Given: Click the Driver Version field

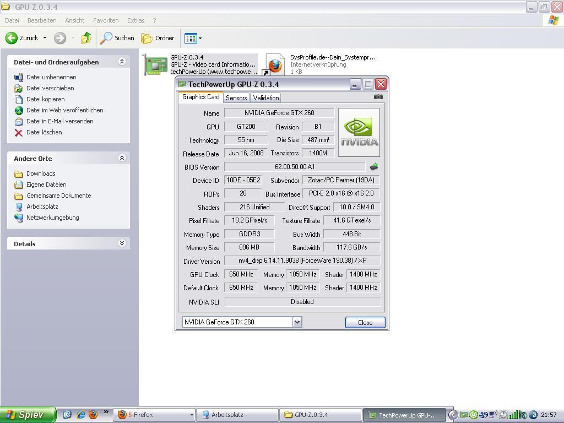Looking at the screenshot, I should pyautogui.click(x=302, y=261).
